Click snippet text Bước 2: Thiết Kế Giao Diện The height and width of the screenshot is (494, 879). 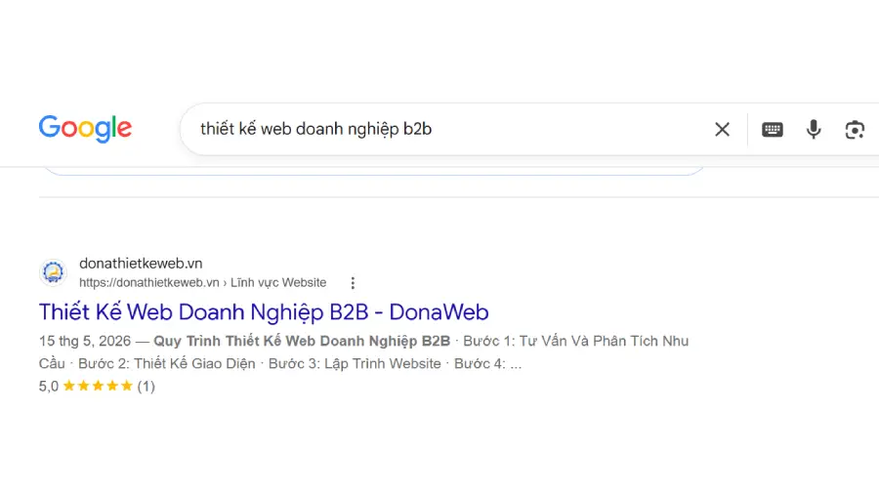point(166,363)
